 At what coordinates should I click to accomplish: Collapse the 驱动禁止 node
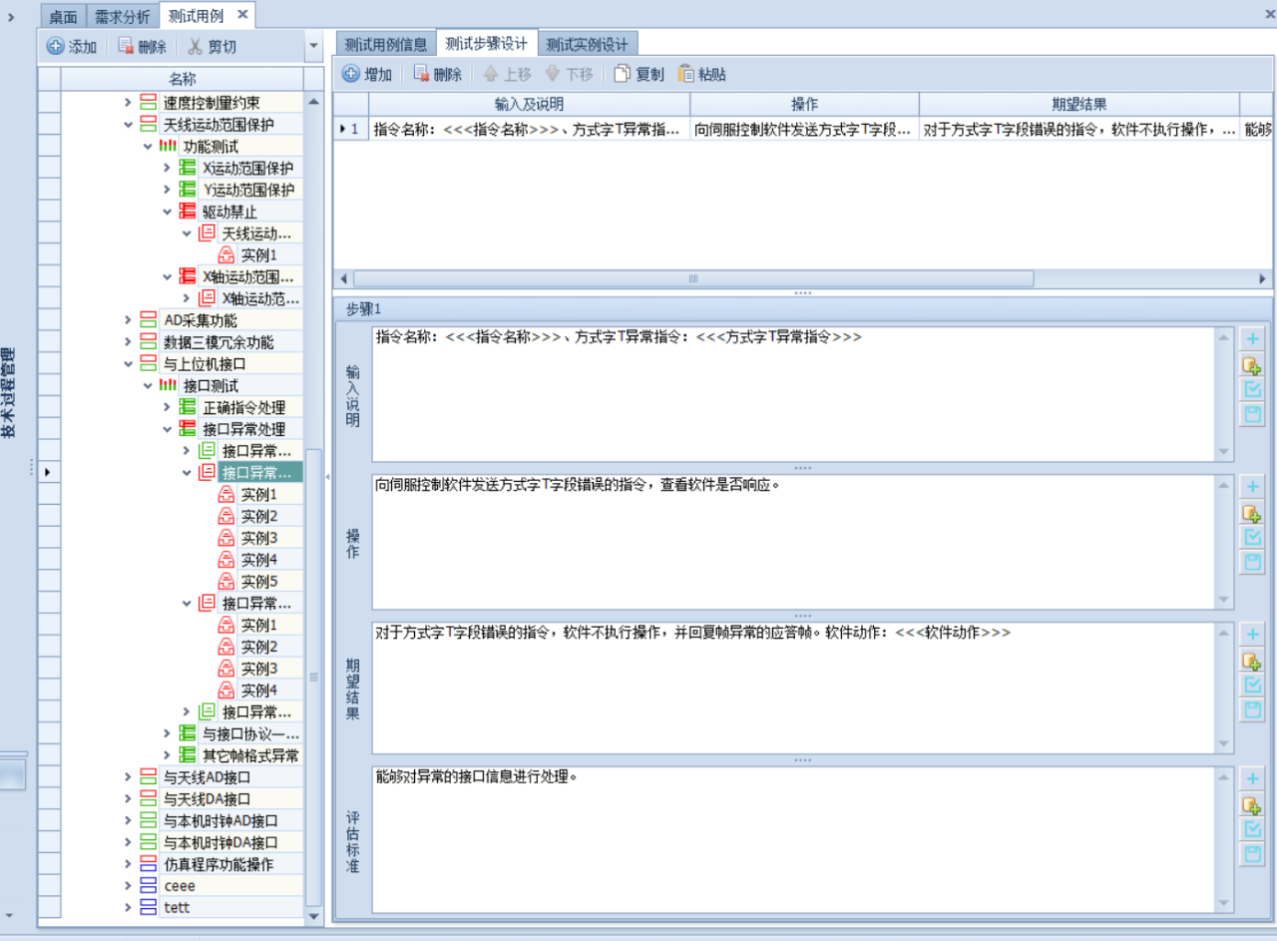pyautogui.click(x=167, y=212)
